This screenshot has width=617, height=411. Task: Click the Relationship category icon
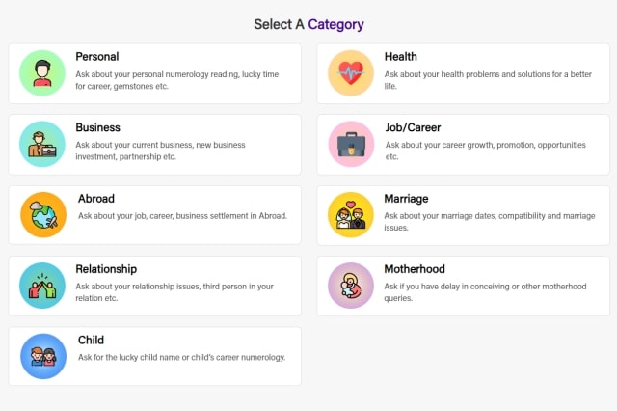(42, 285)
